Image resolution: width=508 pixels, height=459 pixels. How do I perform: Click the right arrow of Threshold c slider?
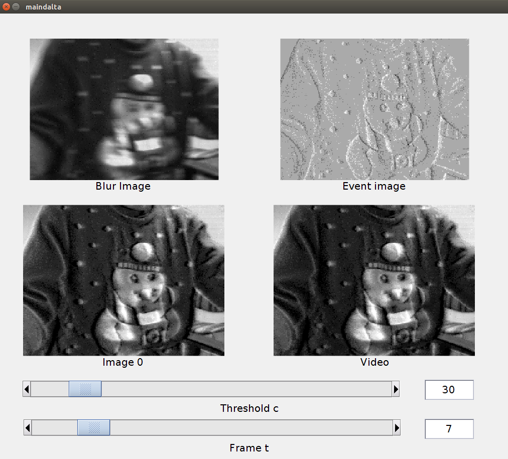(x=396, y=389)
